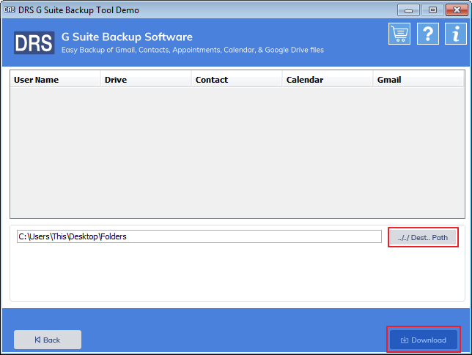Show software info via the i icon
Viewport: 472px width, 355px height.
[456, 34]
